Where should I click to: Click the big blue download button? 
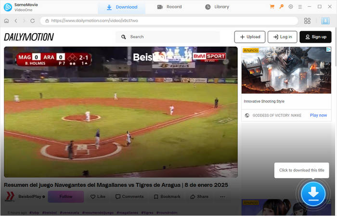tap(313, 194)
